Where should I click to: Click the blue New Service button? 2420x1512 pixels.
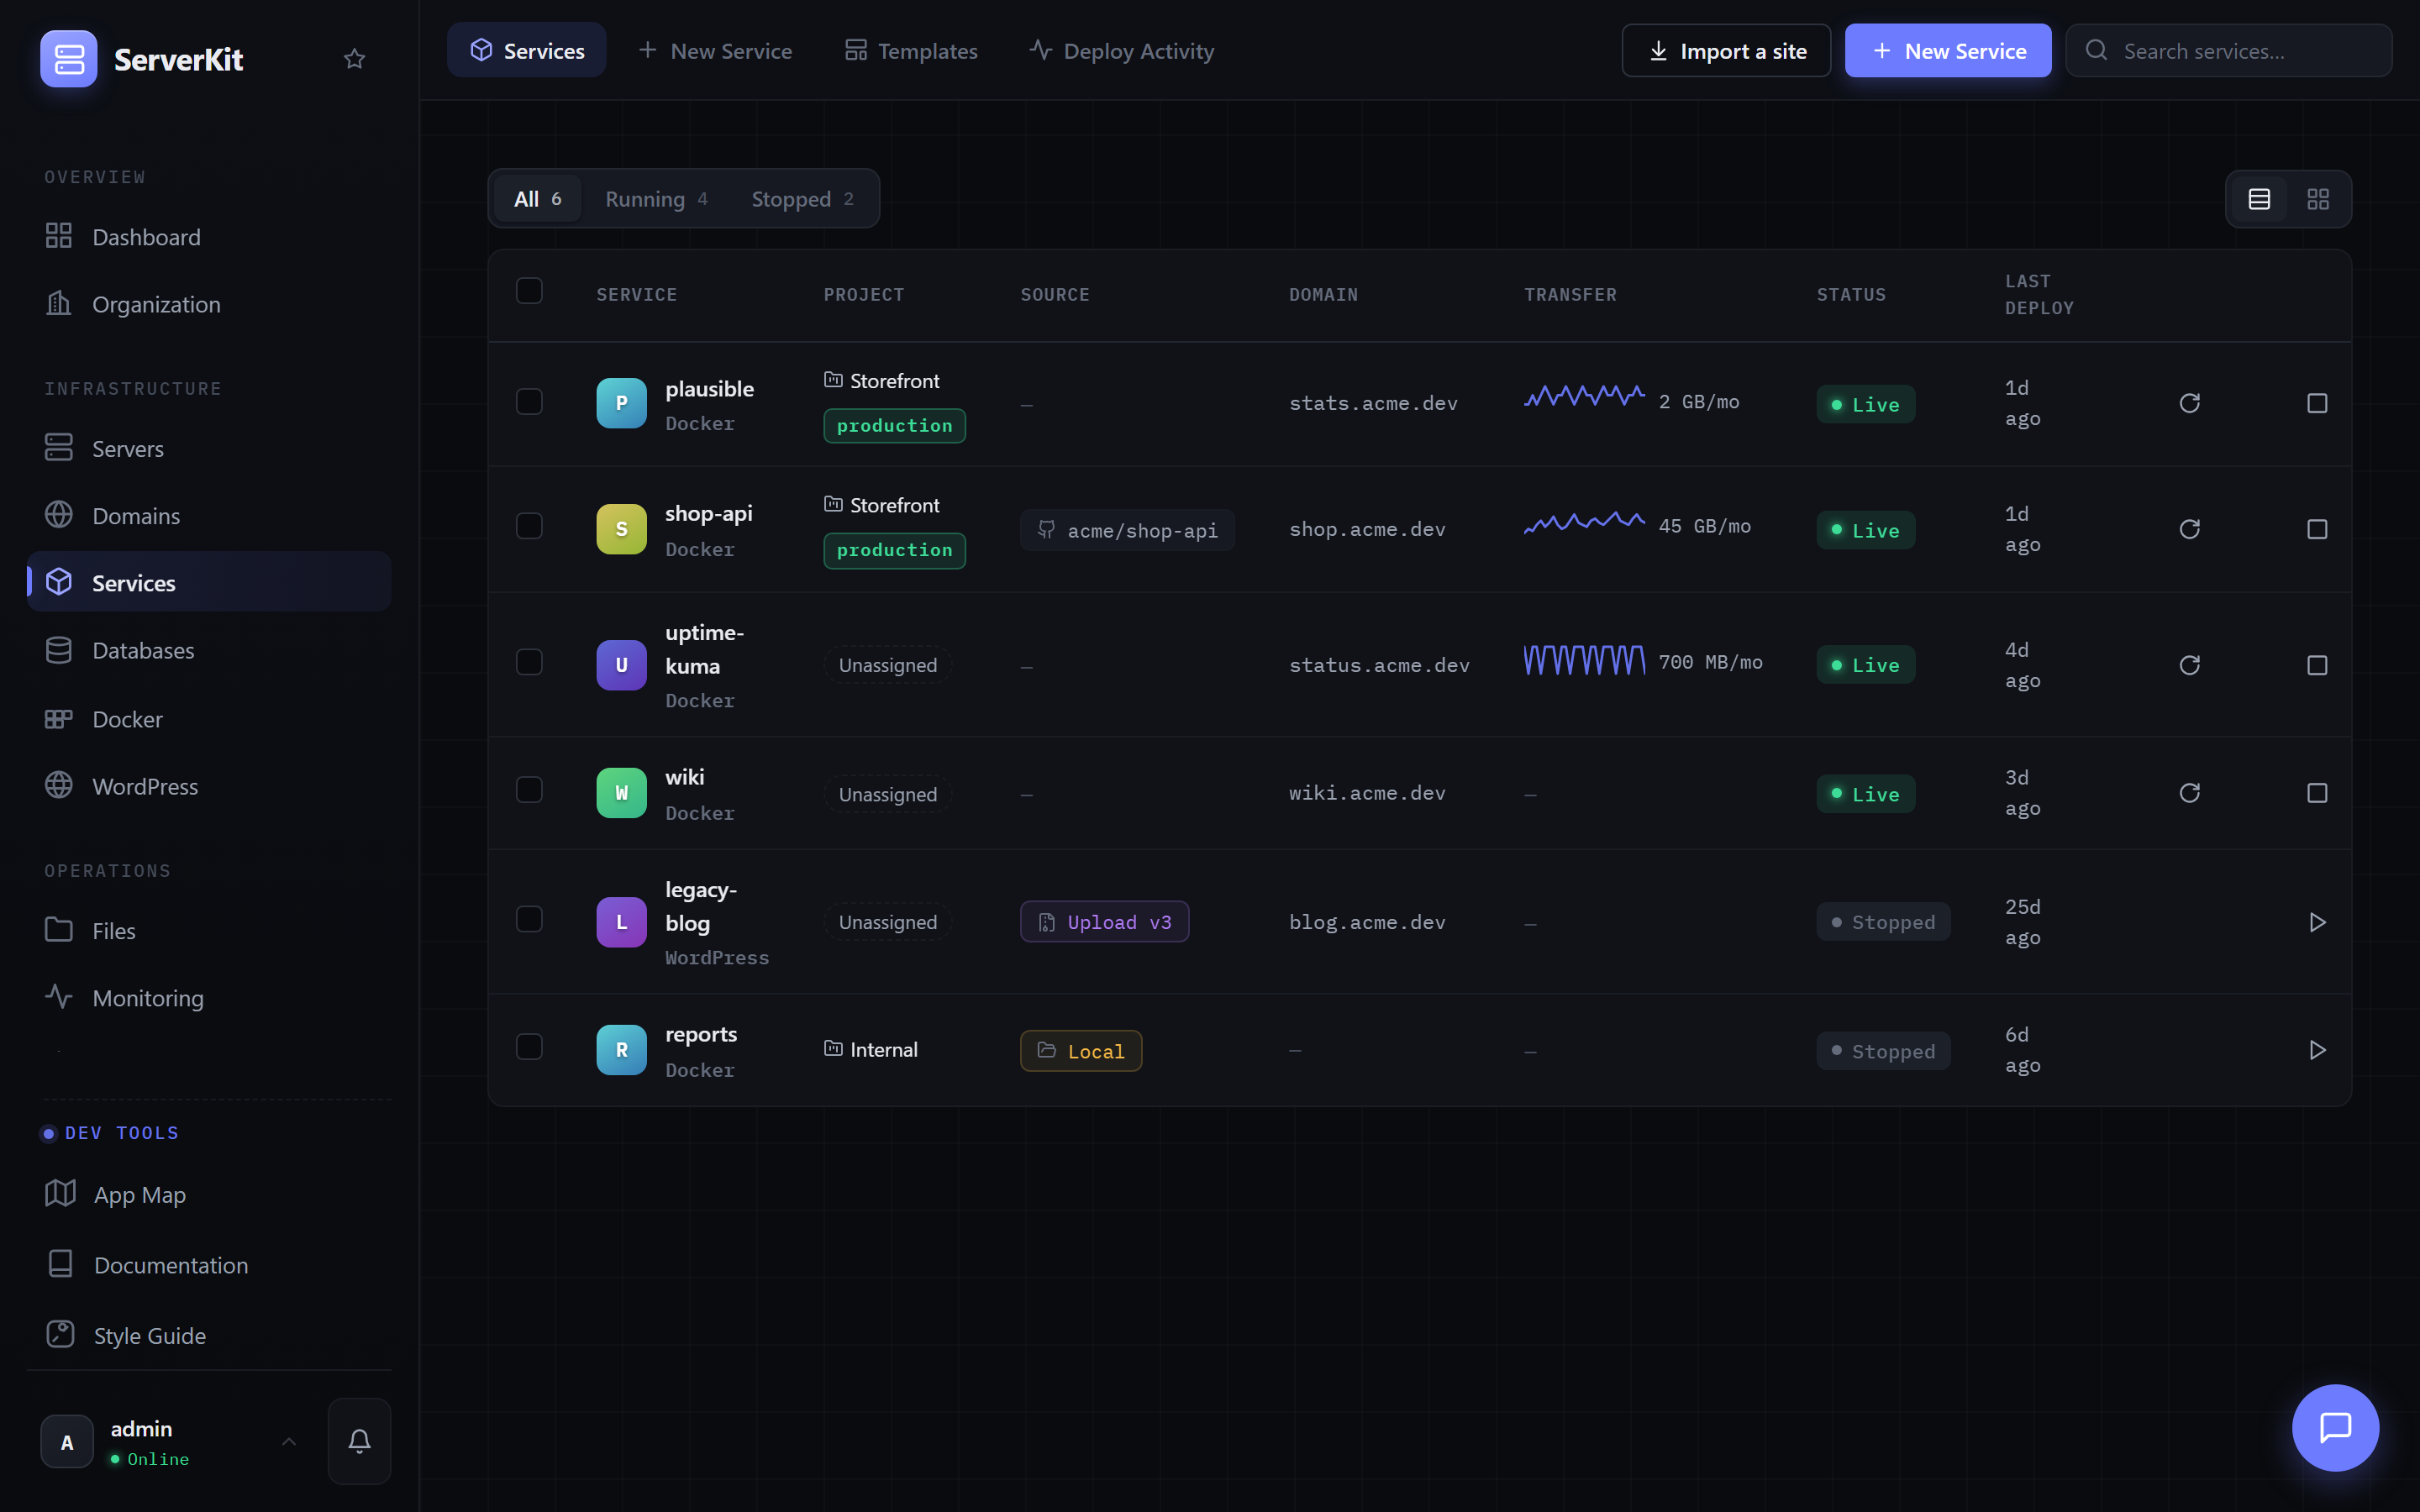[1948, 51]
